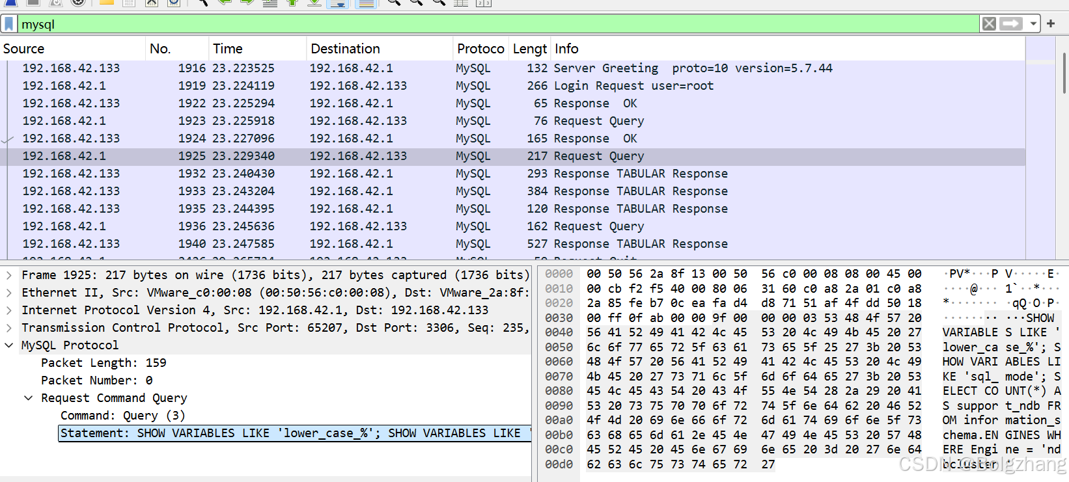
Task: Collapse the MySQL Protocol tree node
Action: tap(9, 345)
